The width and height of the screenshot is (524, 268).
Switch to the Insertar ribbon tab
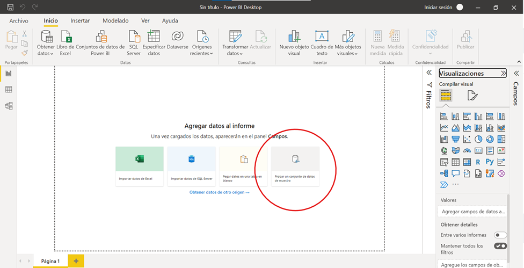80,21
